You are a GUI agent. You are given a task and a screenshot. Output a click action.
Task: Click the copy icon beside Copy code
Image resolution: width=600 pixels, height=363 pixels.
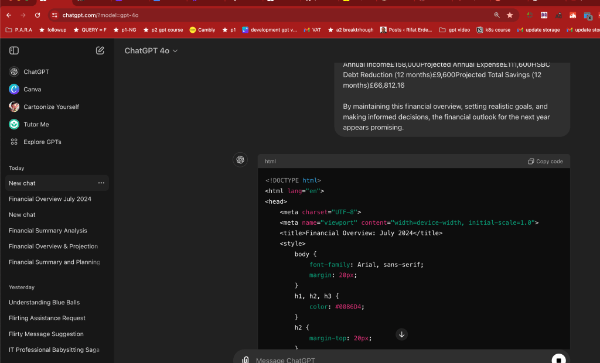click(531, 162)
